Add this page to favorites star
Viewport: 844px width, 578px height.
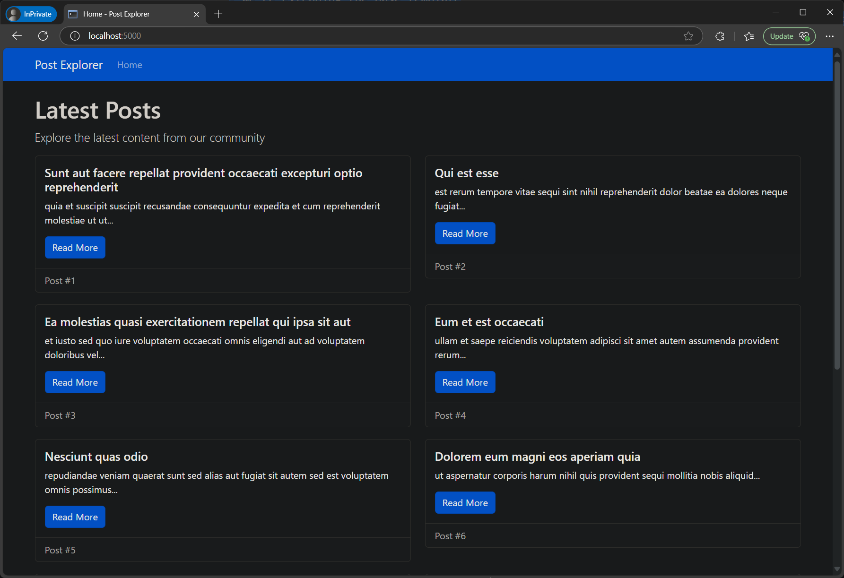688,36
